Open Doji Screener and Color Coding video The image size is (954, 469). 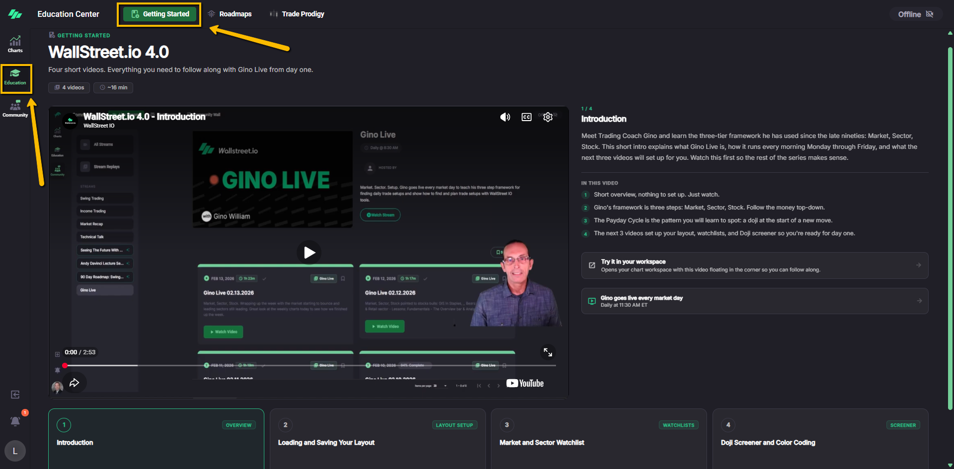point(820,439)
